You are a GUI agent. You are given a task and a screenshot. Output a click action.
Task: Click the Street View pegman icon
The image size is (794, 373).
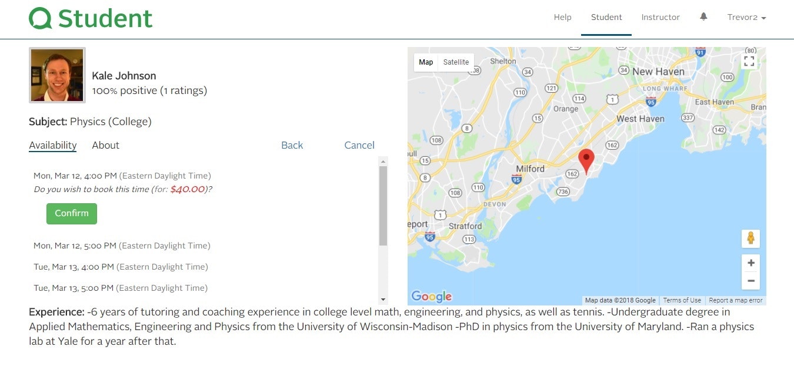750,238
